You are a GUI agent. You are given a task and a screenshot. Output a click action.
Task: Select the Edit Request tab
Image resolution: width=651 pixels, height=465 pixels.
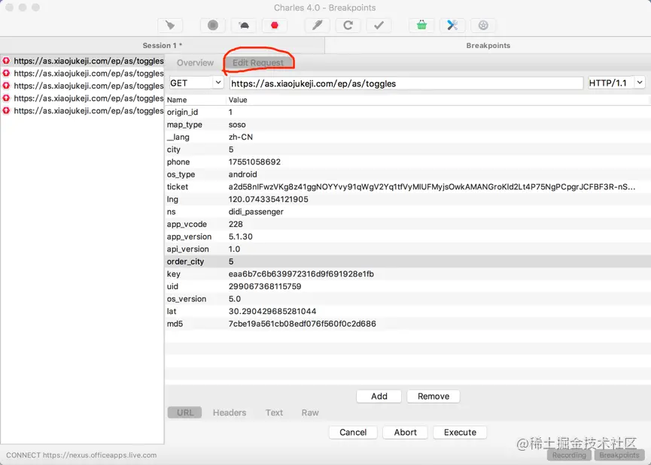(258, 62)
